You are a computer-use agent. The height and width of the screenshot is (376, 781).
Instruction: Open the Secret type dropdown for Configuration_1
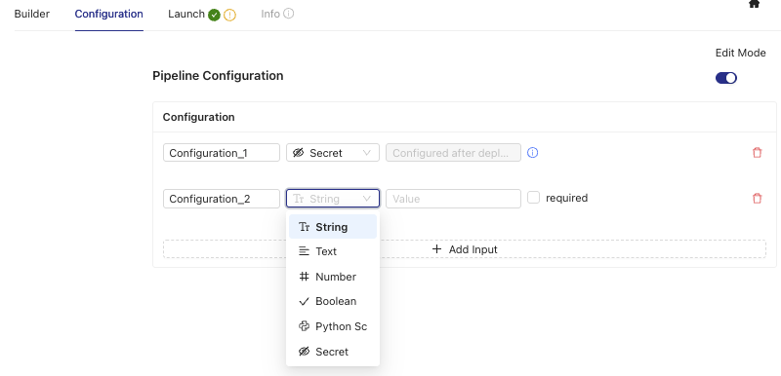[x=333, y=153]
